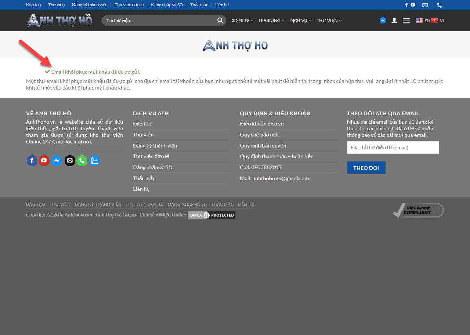Switch language to Vietnamese flag
This screenshot has width=470, height=335.
pyautogui.click(x=434, y=21)
